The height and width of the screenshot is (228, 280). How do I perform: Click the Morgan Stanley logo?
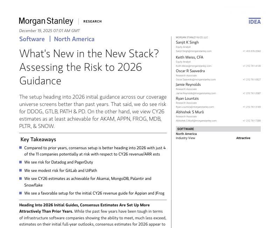click(46, 21)
